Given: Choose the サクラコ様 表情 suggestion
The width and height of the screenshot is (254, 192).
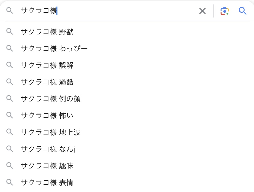Looking at the screenshot, I should click(x=47, y=183).
